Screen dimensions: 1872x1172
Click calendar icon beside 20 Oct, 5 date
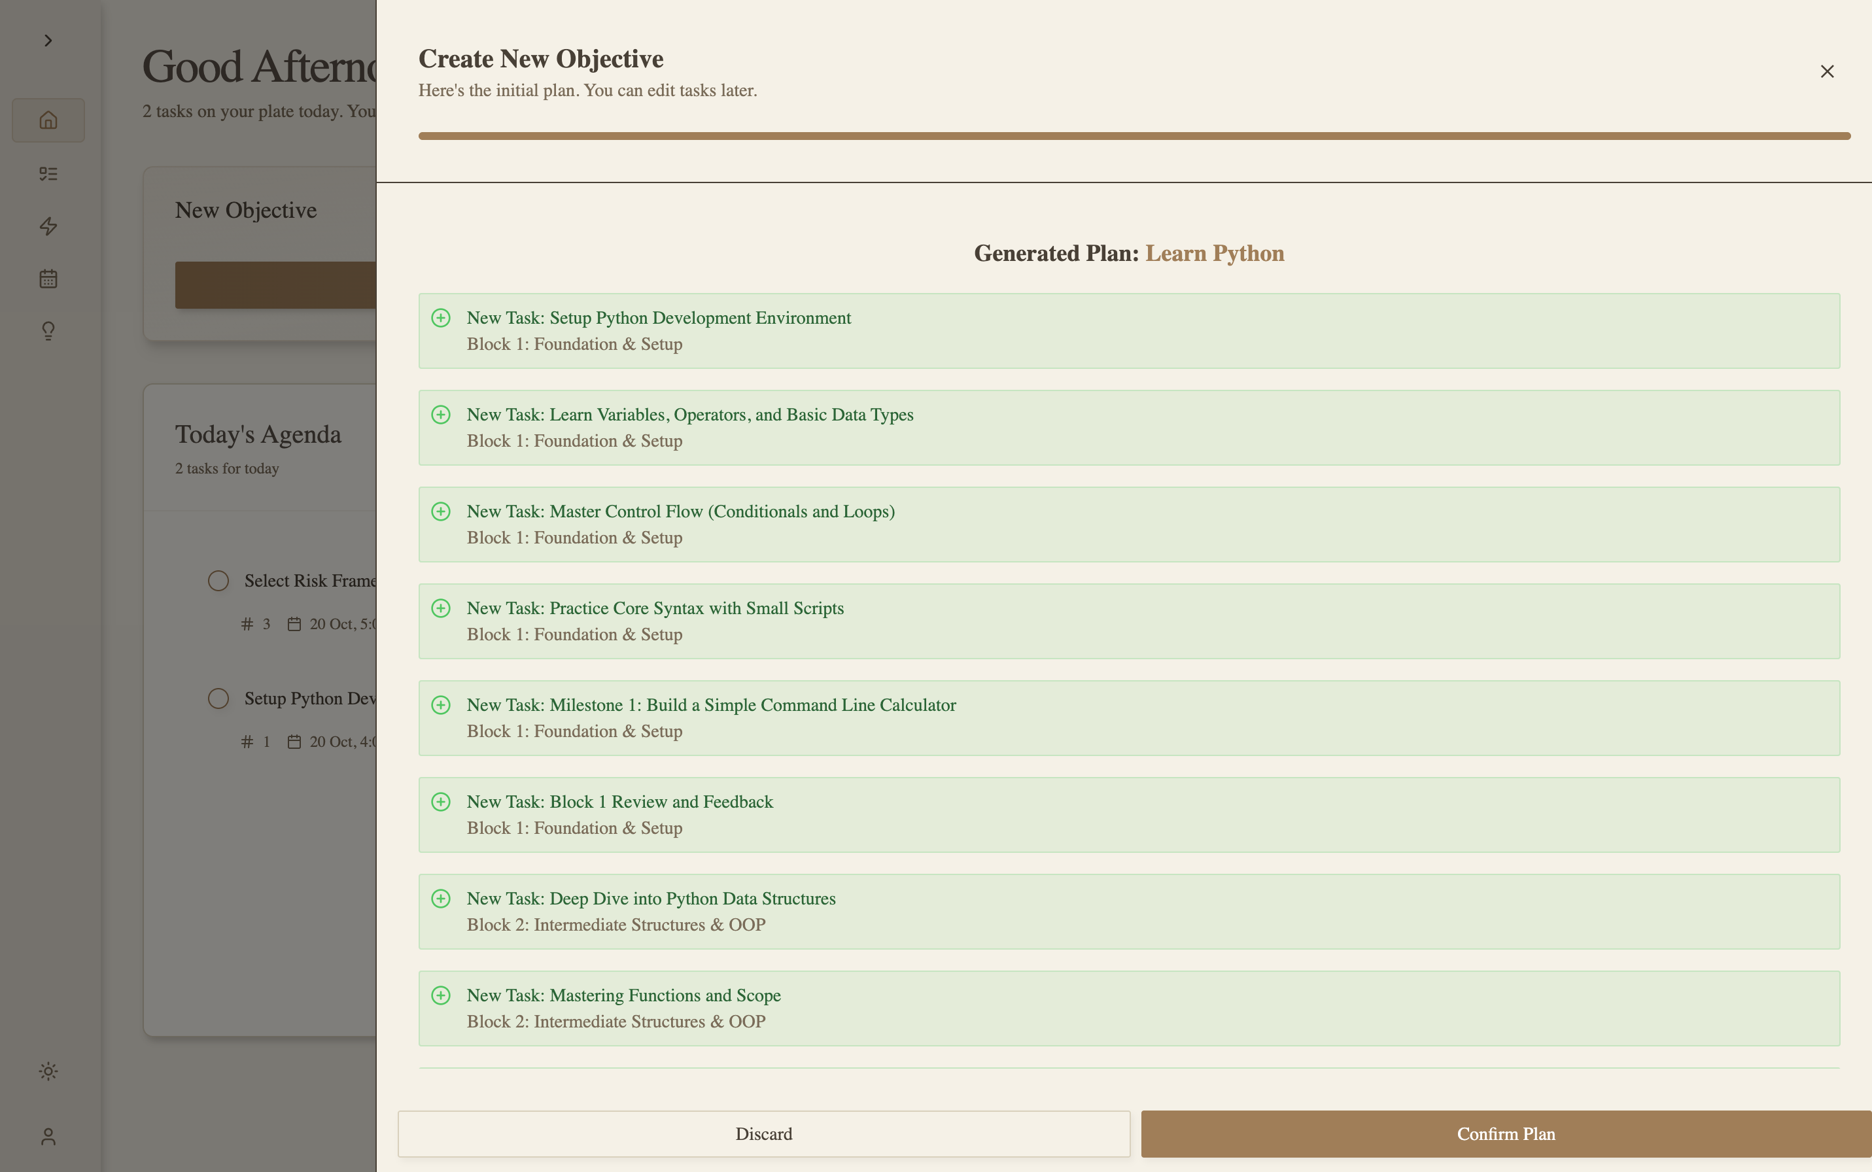(294, 624)
